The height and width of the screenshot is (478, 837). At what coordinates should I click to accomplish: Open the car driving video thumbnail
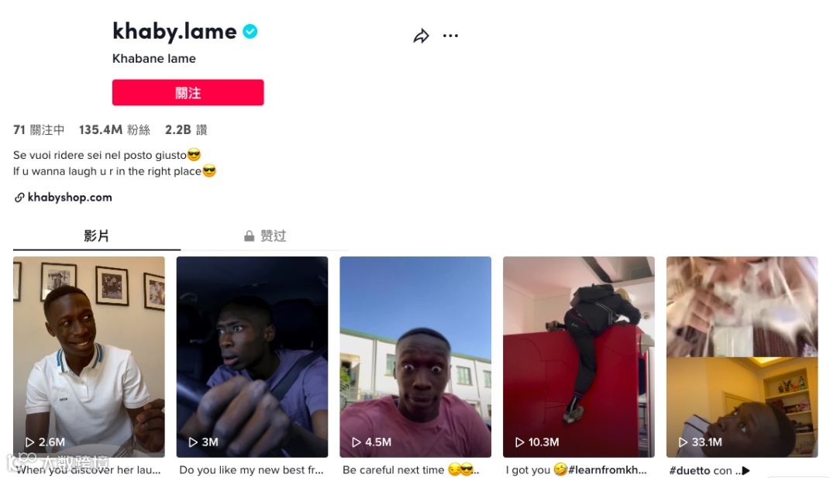pos(253,357)
